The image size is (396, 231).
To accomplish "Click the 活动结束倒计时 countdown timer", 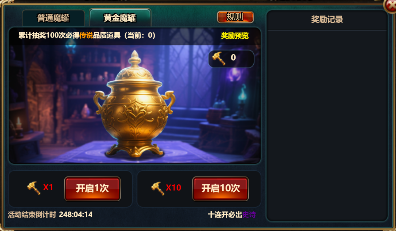I will click(x=50, y=214).
